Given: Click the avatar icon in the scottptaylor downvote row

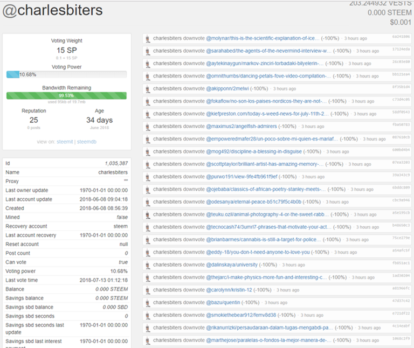Looking at the screenshot, I should [x=148, y=164].
